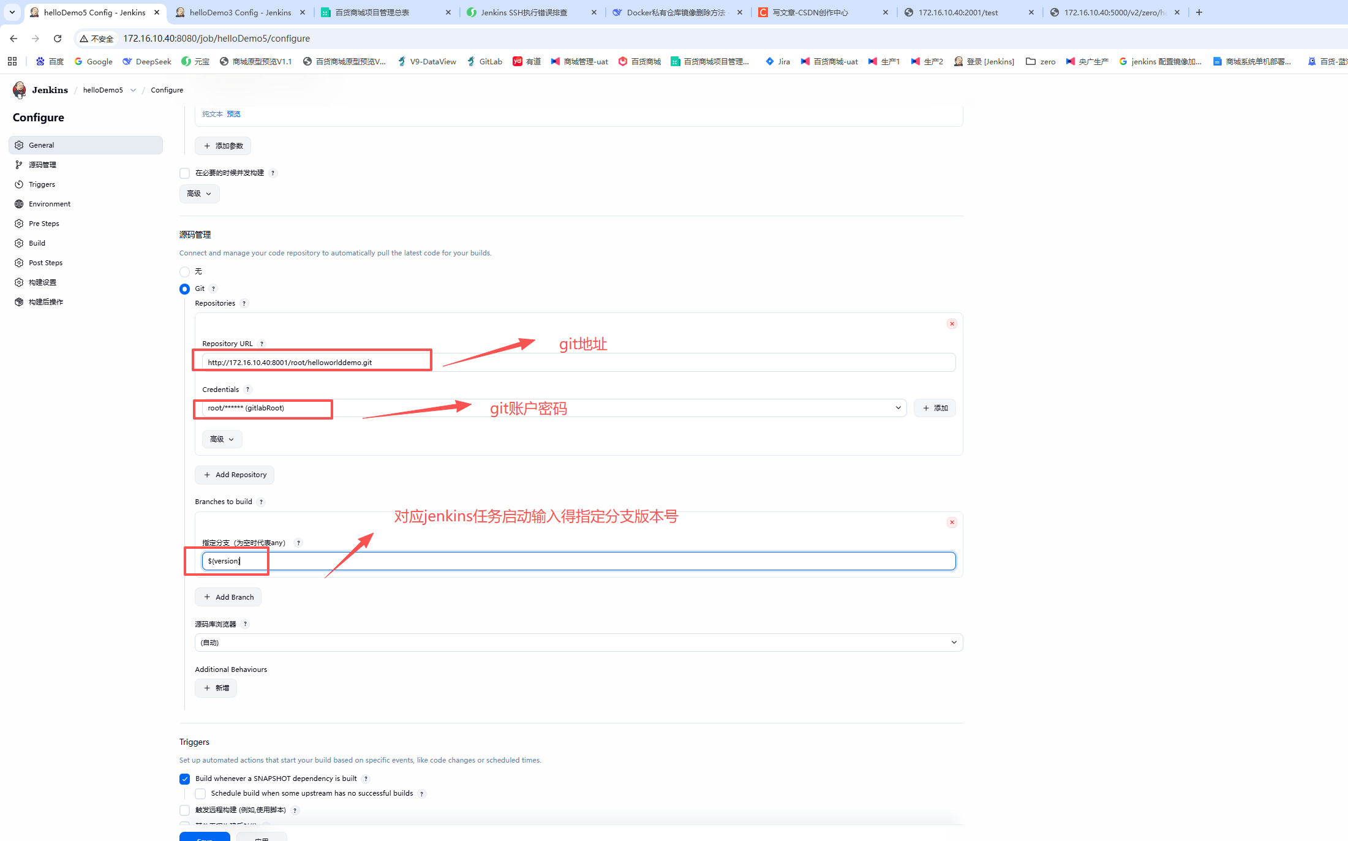Open help for Repository URL

(x=262, y=344)
